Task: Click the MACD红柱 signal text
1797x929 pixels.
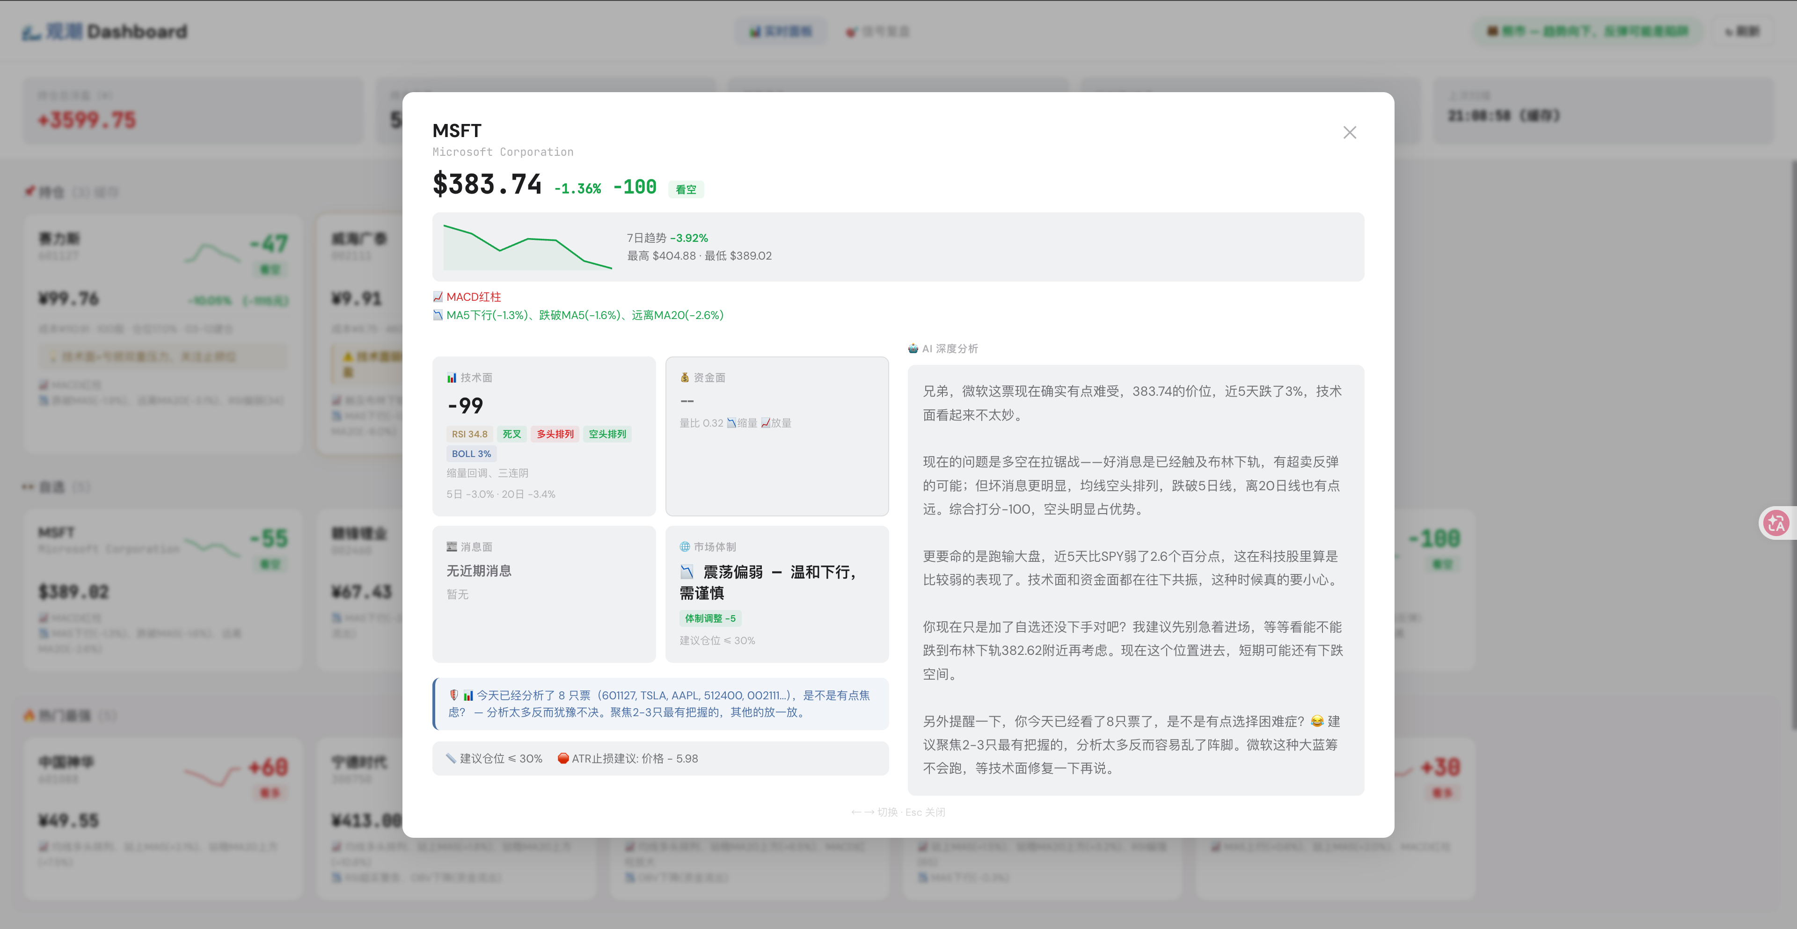Action: tap(474, 297)
